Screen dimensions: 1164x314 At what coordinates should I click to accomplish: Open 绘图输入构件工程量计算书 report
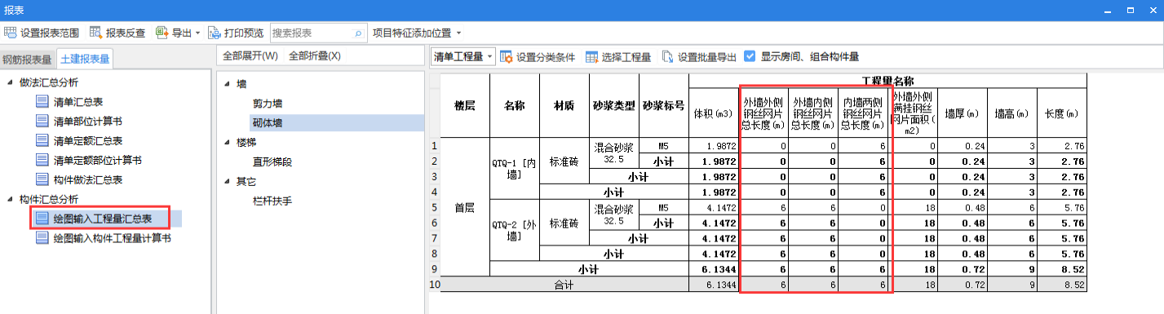pyautogui.click(x=112, y=238)
